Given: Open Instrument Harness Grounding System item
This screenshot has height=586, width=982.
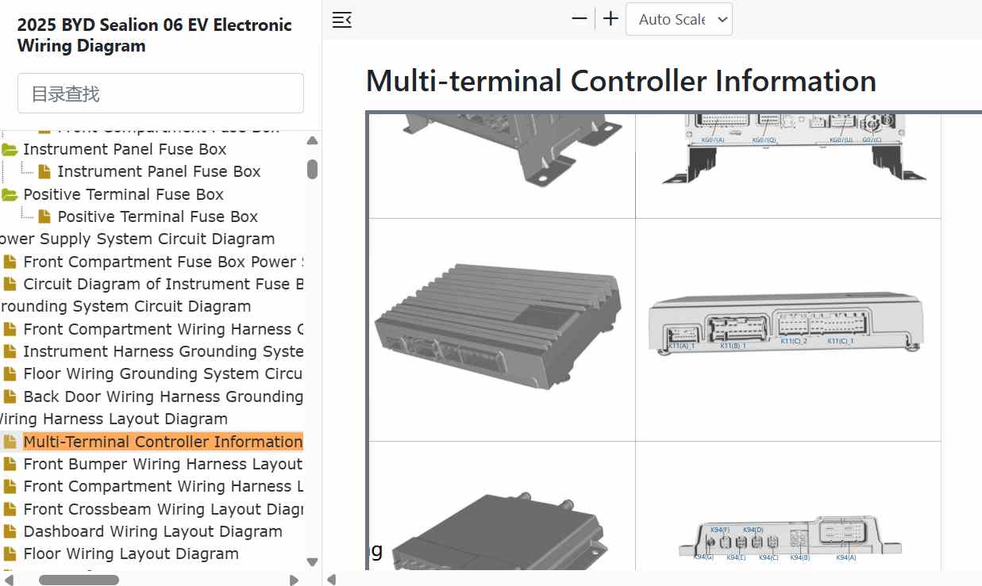Looking at the screenshot, I should (163, 351).
